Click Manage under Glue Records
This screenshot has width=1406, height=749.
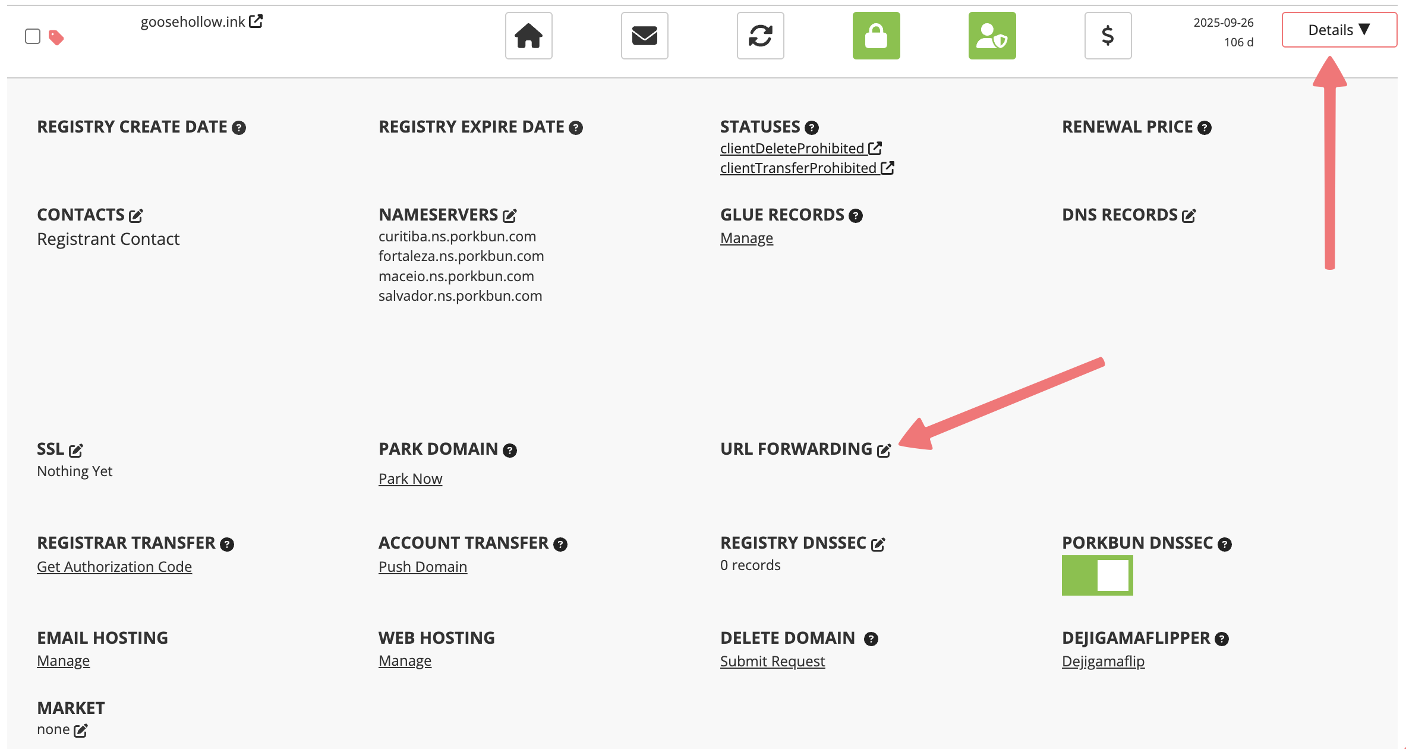[746, 238]
